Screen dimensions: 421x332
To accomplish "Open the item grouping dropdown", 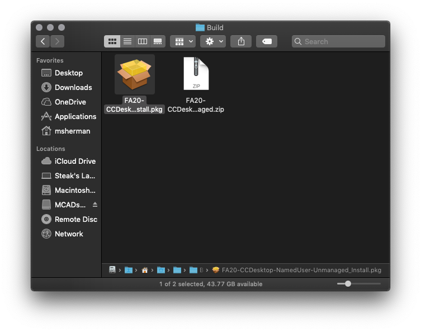I will click(x=183, y=41).
